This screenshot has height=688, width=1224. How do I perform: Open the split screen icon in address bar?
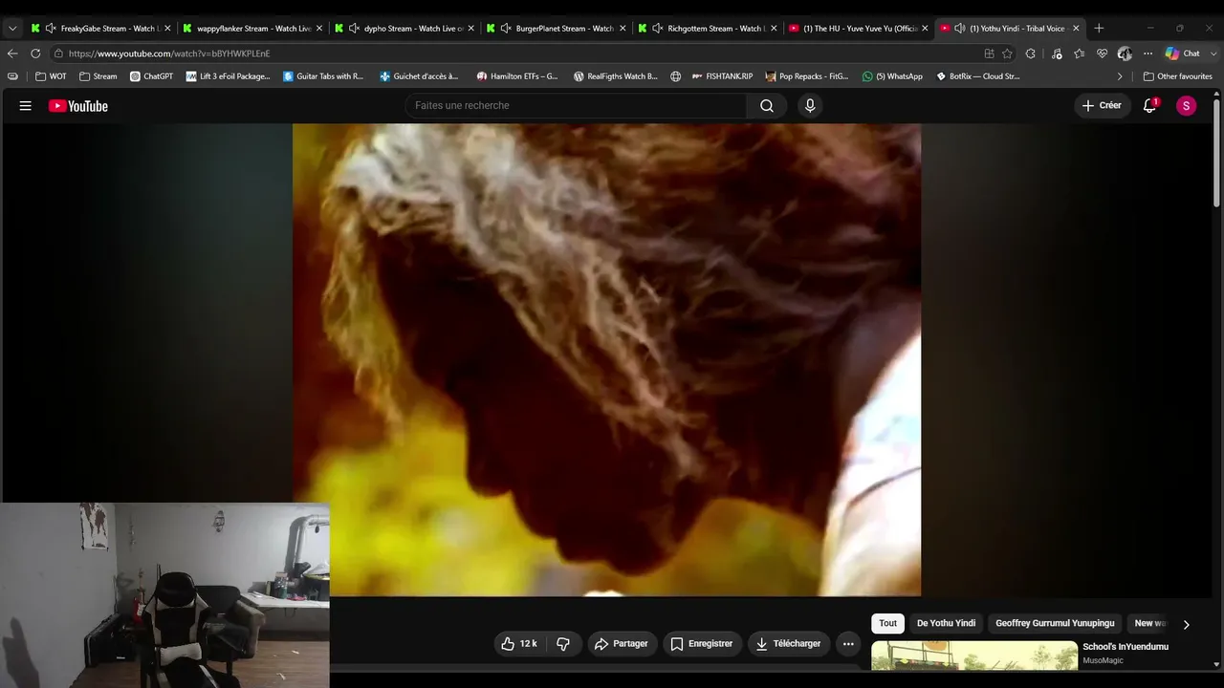tap(989, 54)
